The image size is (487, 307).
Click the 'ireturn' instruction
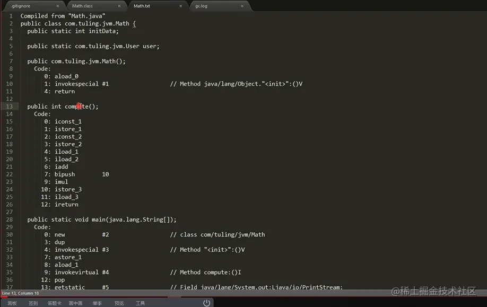[66, 205]
